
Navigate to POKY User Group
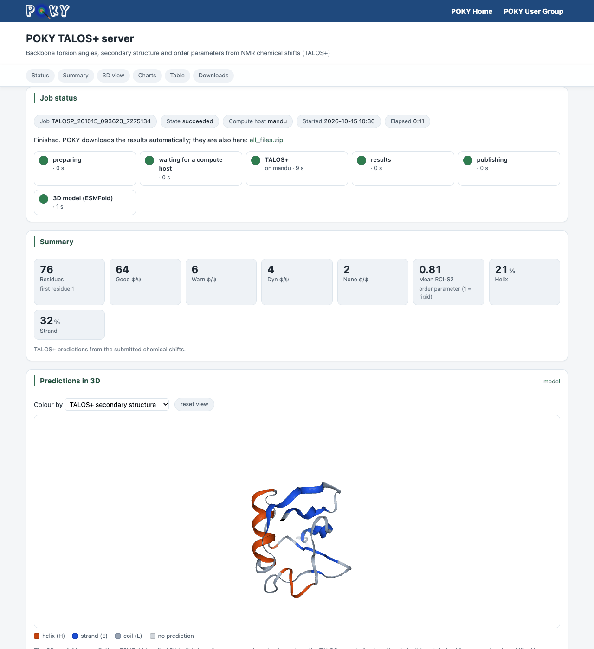pos(533,11)
